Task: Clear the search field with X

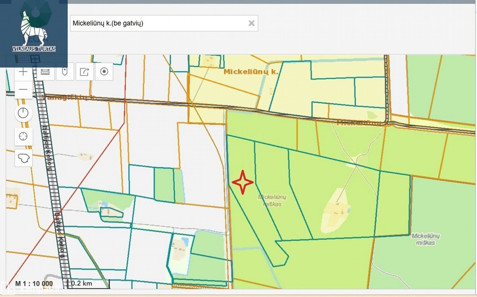Action: coord(251,23)
